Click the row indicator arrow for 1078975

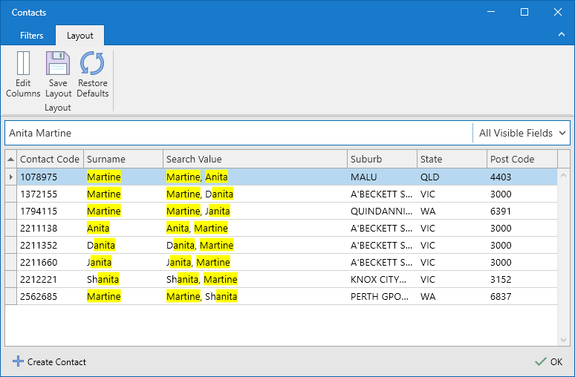[10, 177]
